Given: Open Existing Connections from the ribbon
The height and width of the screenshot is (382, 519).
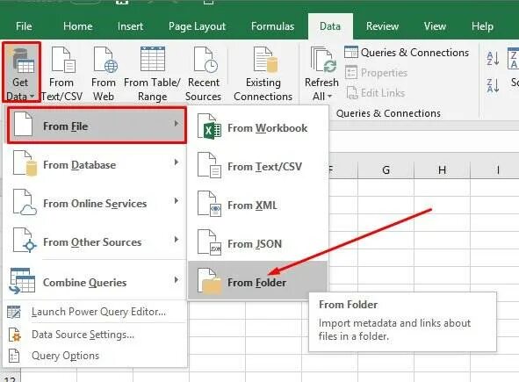Looking at the screenshot, I should [263, 74].
